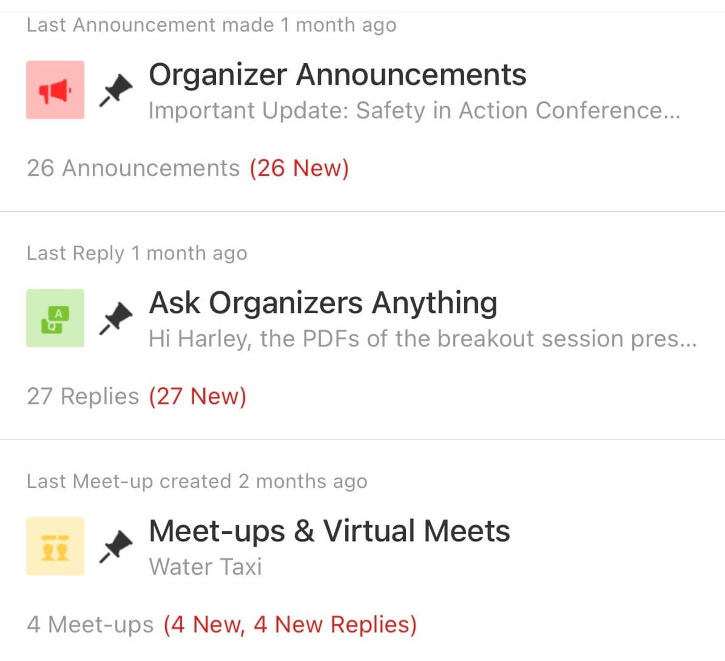This screenshot has width=725, height=661.
Task: Open the Ask Organizers Anything topic
Action: click(x=323, y=303)
